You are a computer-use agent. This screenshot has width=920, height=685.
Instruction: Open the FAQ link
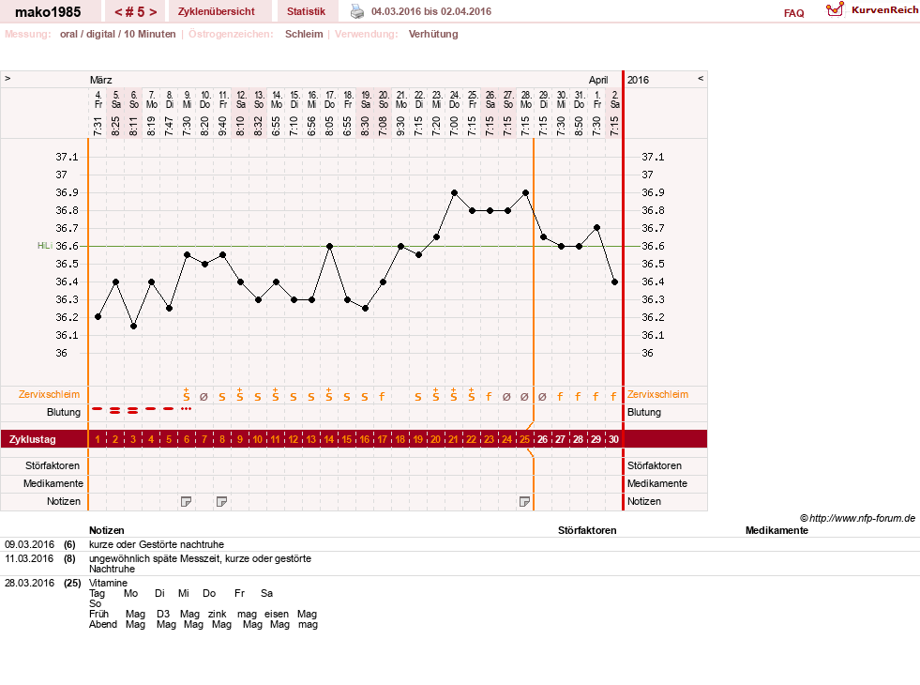pyautogui.click(x=793, y=13)
